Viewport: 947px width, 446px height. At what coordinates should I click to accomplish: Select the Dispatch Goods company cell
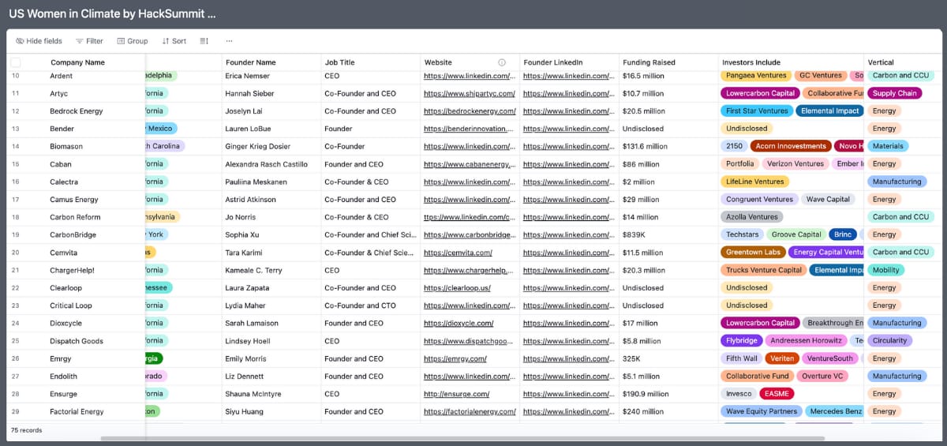(76, 341)
